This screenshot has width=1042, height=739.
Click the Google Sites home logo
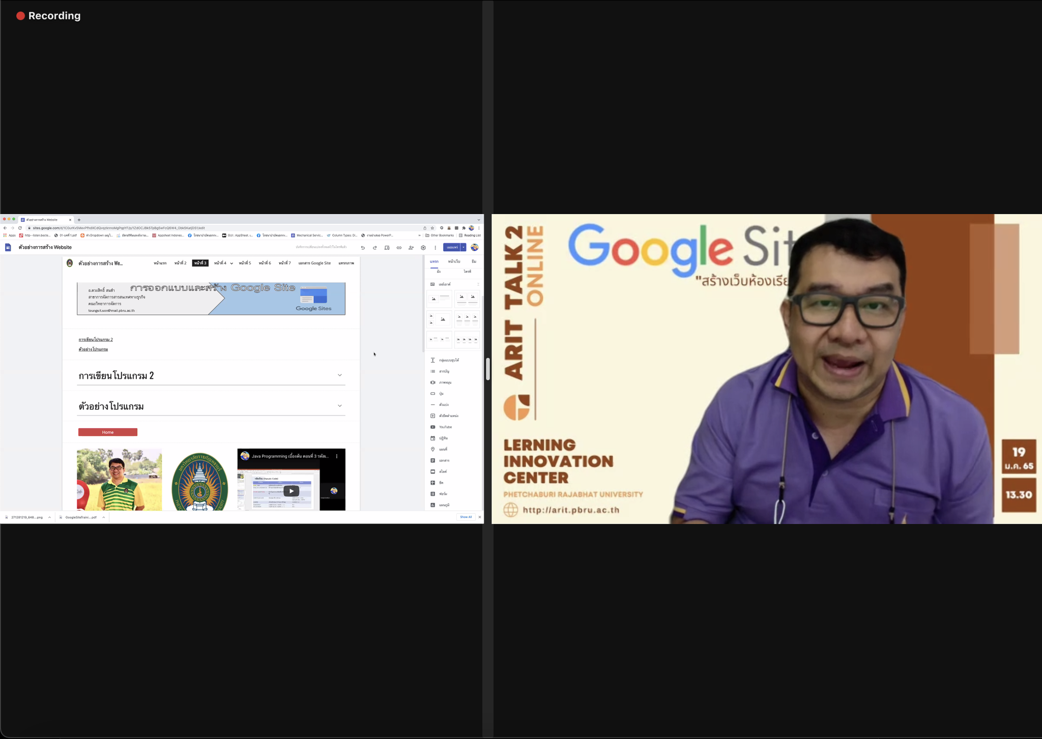[8, 247]
